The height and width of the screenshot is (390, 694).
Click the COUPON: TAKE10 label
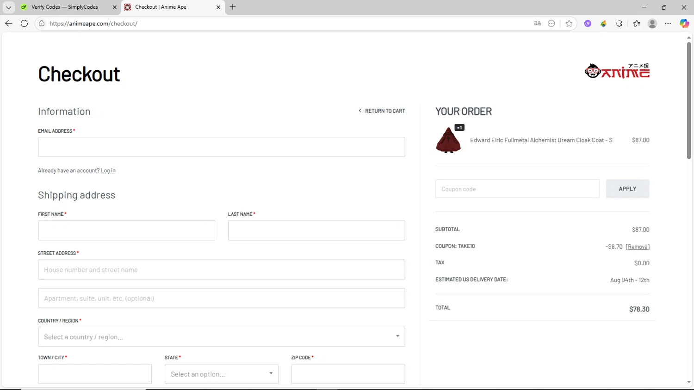tap(455, 246)
